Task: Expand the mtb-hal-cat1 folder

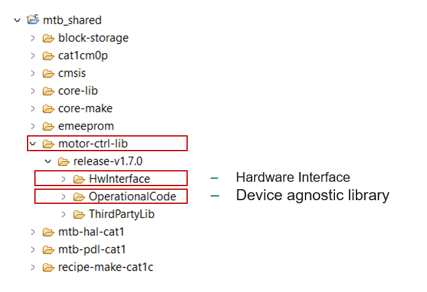Action: [x=33, y=232]
